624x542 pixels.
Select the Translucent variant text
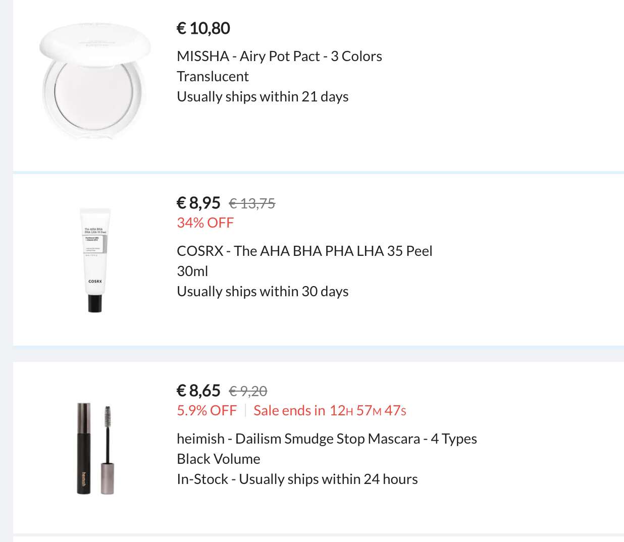click(213, 76)
